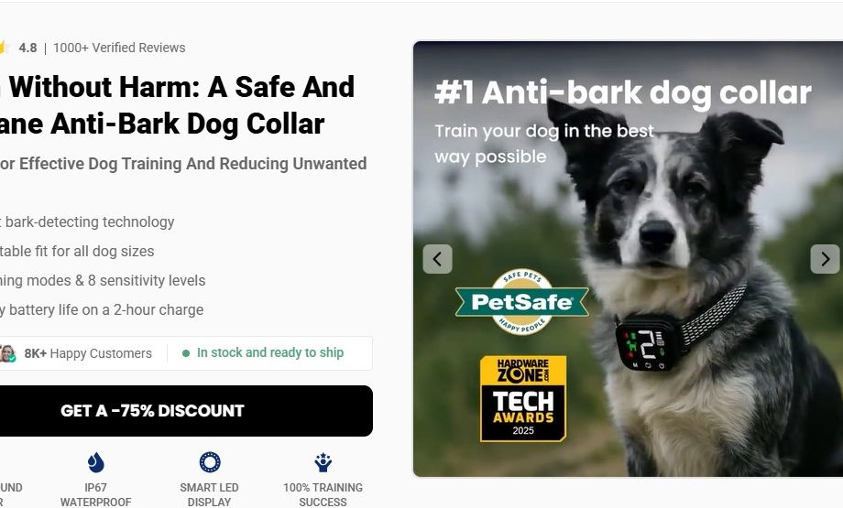Click the #1 Anti-bark dog collar headline
This screenshot has width=843, height=508.
tap(623, 92)
